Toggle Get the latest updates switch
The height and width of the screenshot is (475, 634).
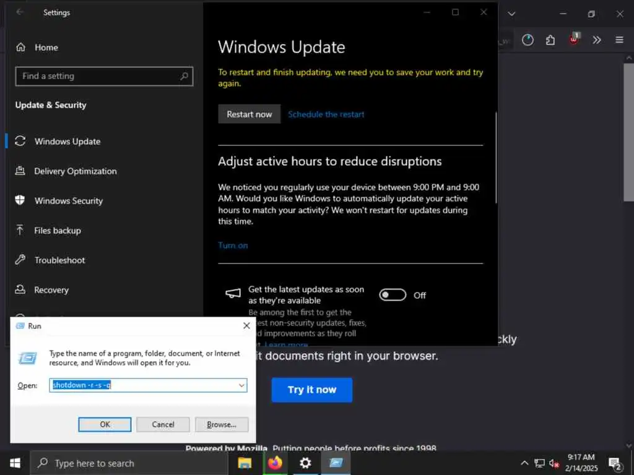coord(393,295)
